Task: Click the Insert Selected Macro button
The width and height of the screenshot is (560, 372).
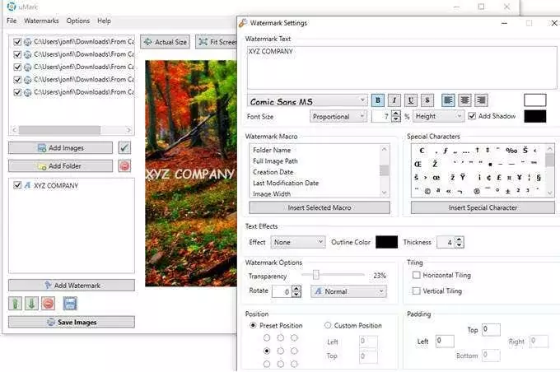Action: click(x=320, y=207)
